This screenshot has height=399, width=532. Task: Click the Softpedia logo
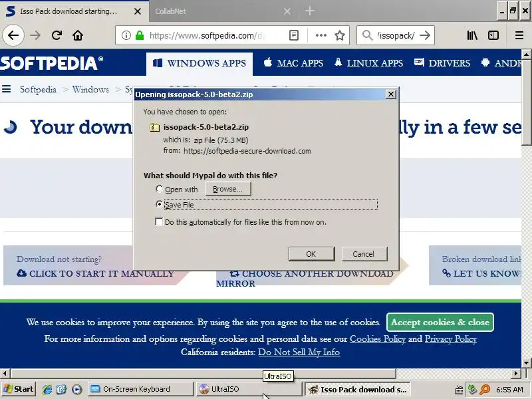(52, 63)
